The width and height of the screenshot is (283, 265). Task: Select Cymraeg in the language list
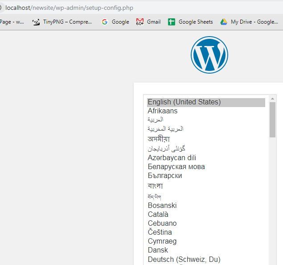tap(206, 241)
